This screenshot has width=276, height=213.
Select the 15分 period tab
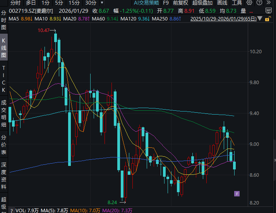point(74,3)
